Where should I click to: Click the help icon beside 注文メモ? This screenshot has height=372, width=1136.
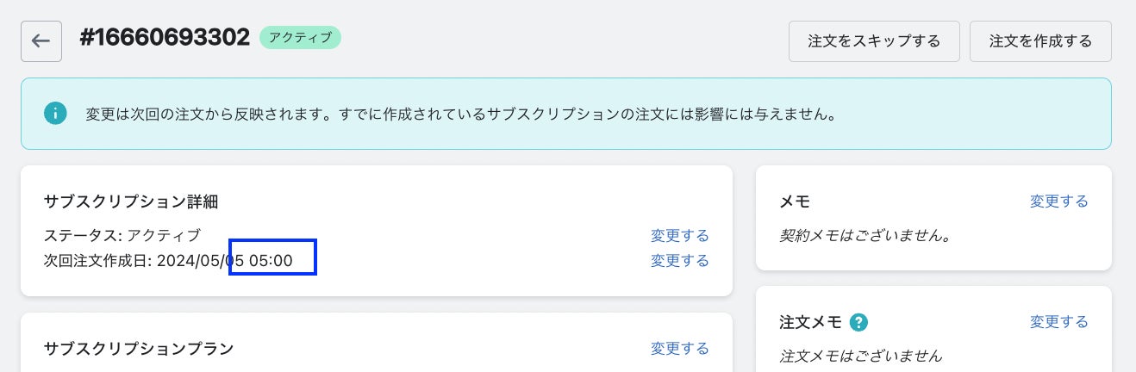tap(858, 322)
